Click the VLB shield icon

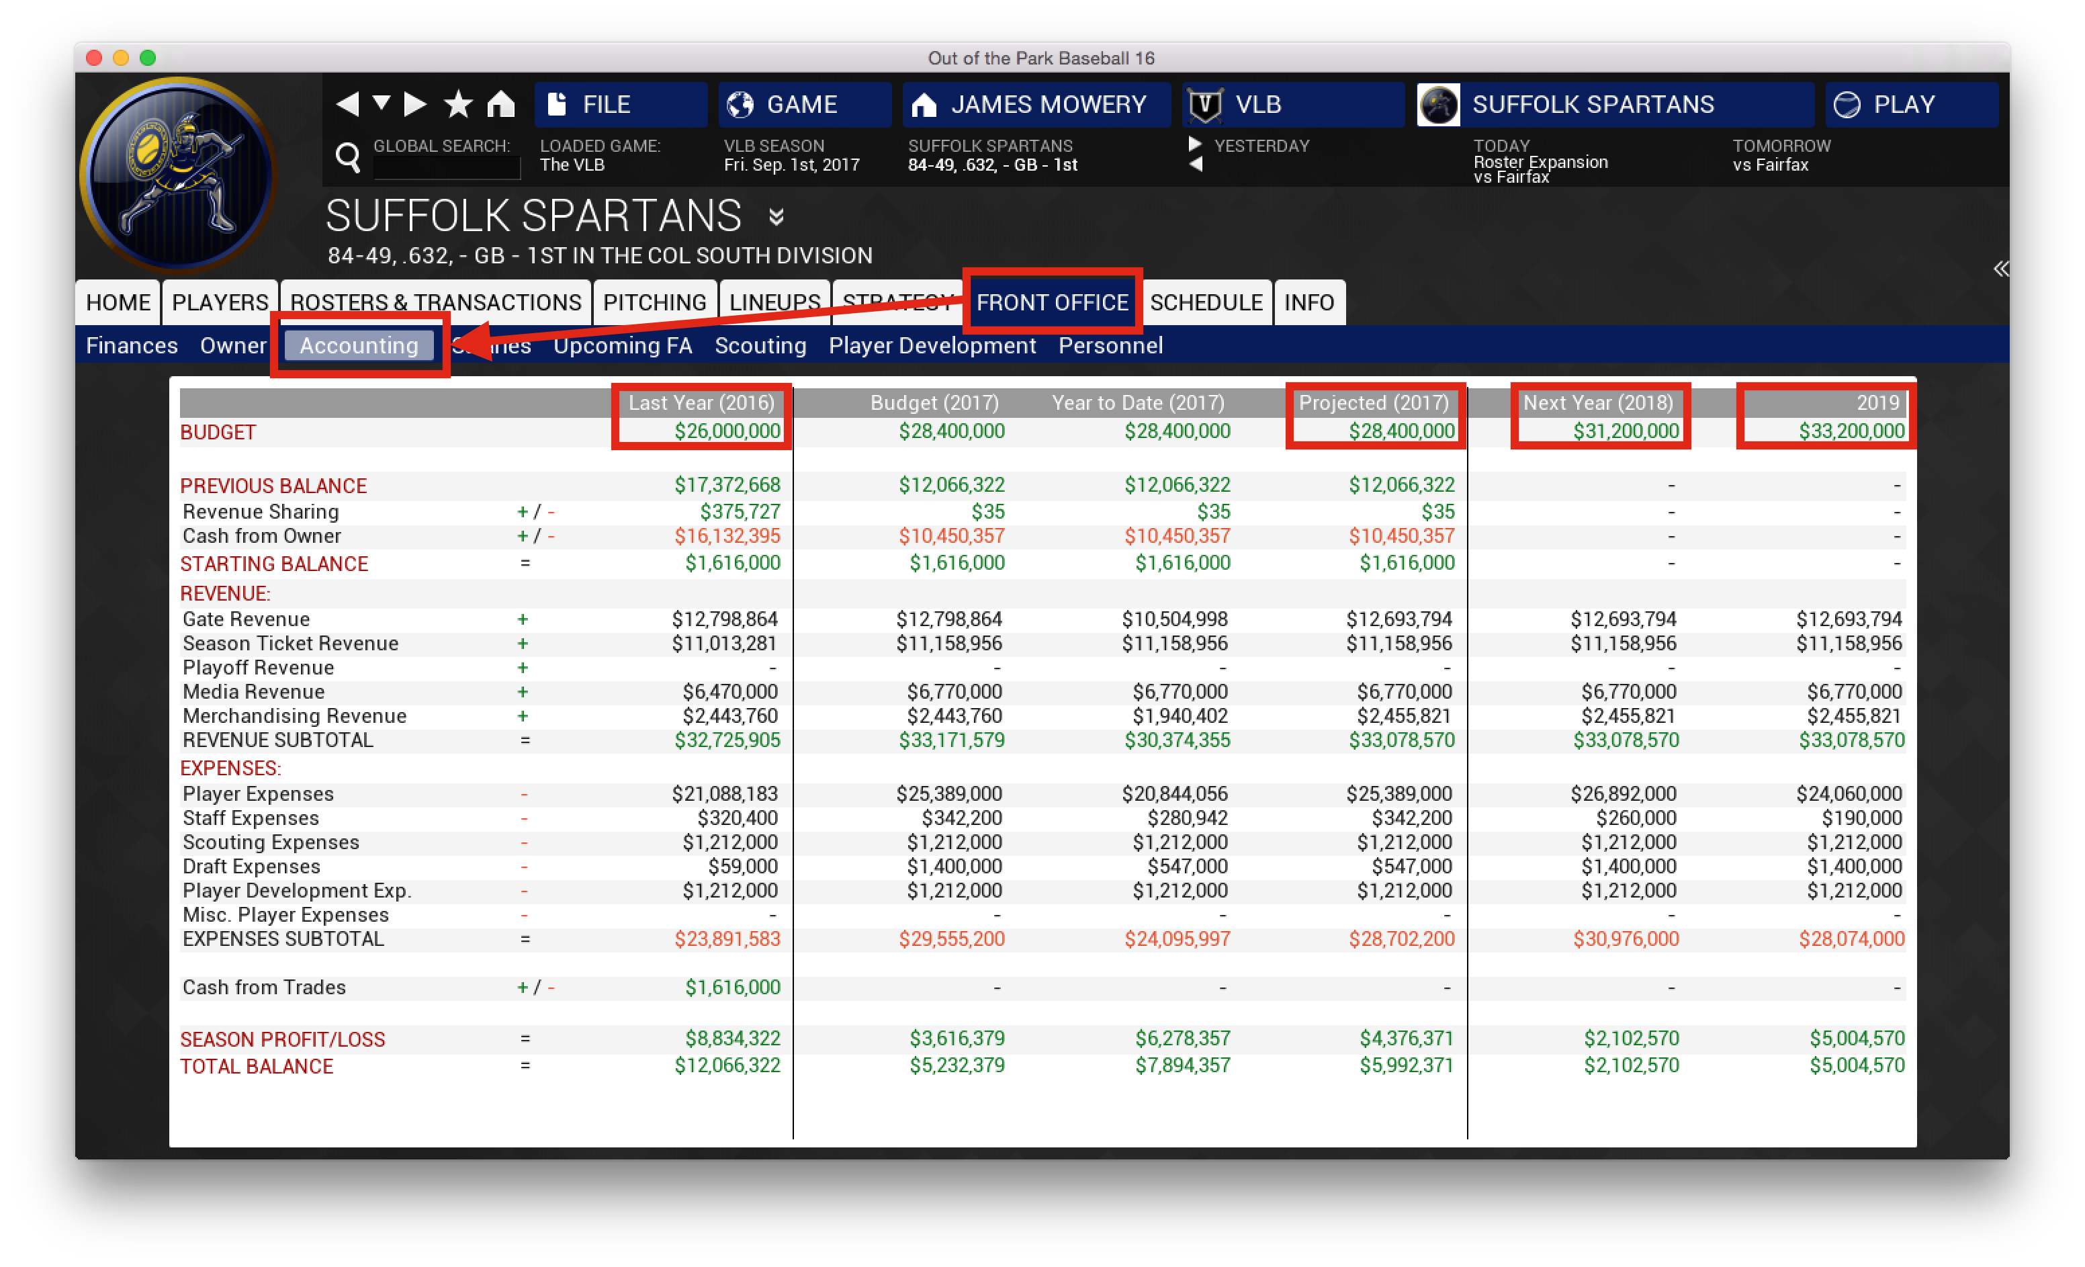tap(1205, 105)
